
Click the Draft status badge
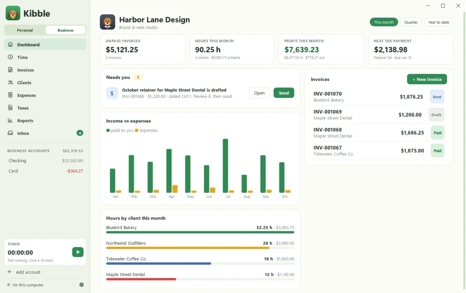pyautogui.click(x=436, y=115)
